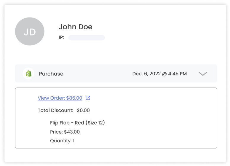Collapse the Purchase event chevron
Screen dimensions: 230x166
pos(203,74)
